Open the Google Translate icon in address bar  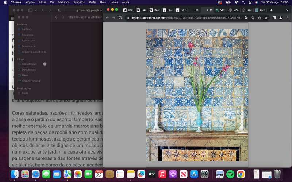tap(247, 17)
